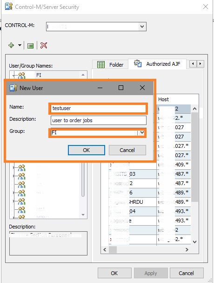
Task: Close the Control-M/Server Security window
Action: (x=206, y=7)
